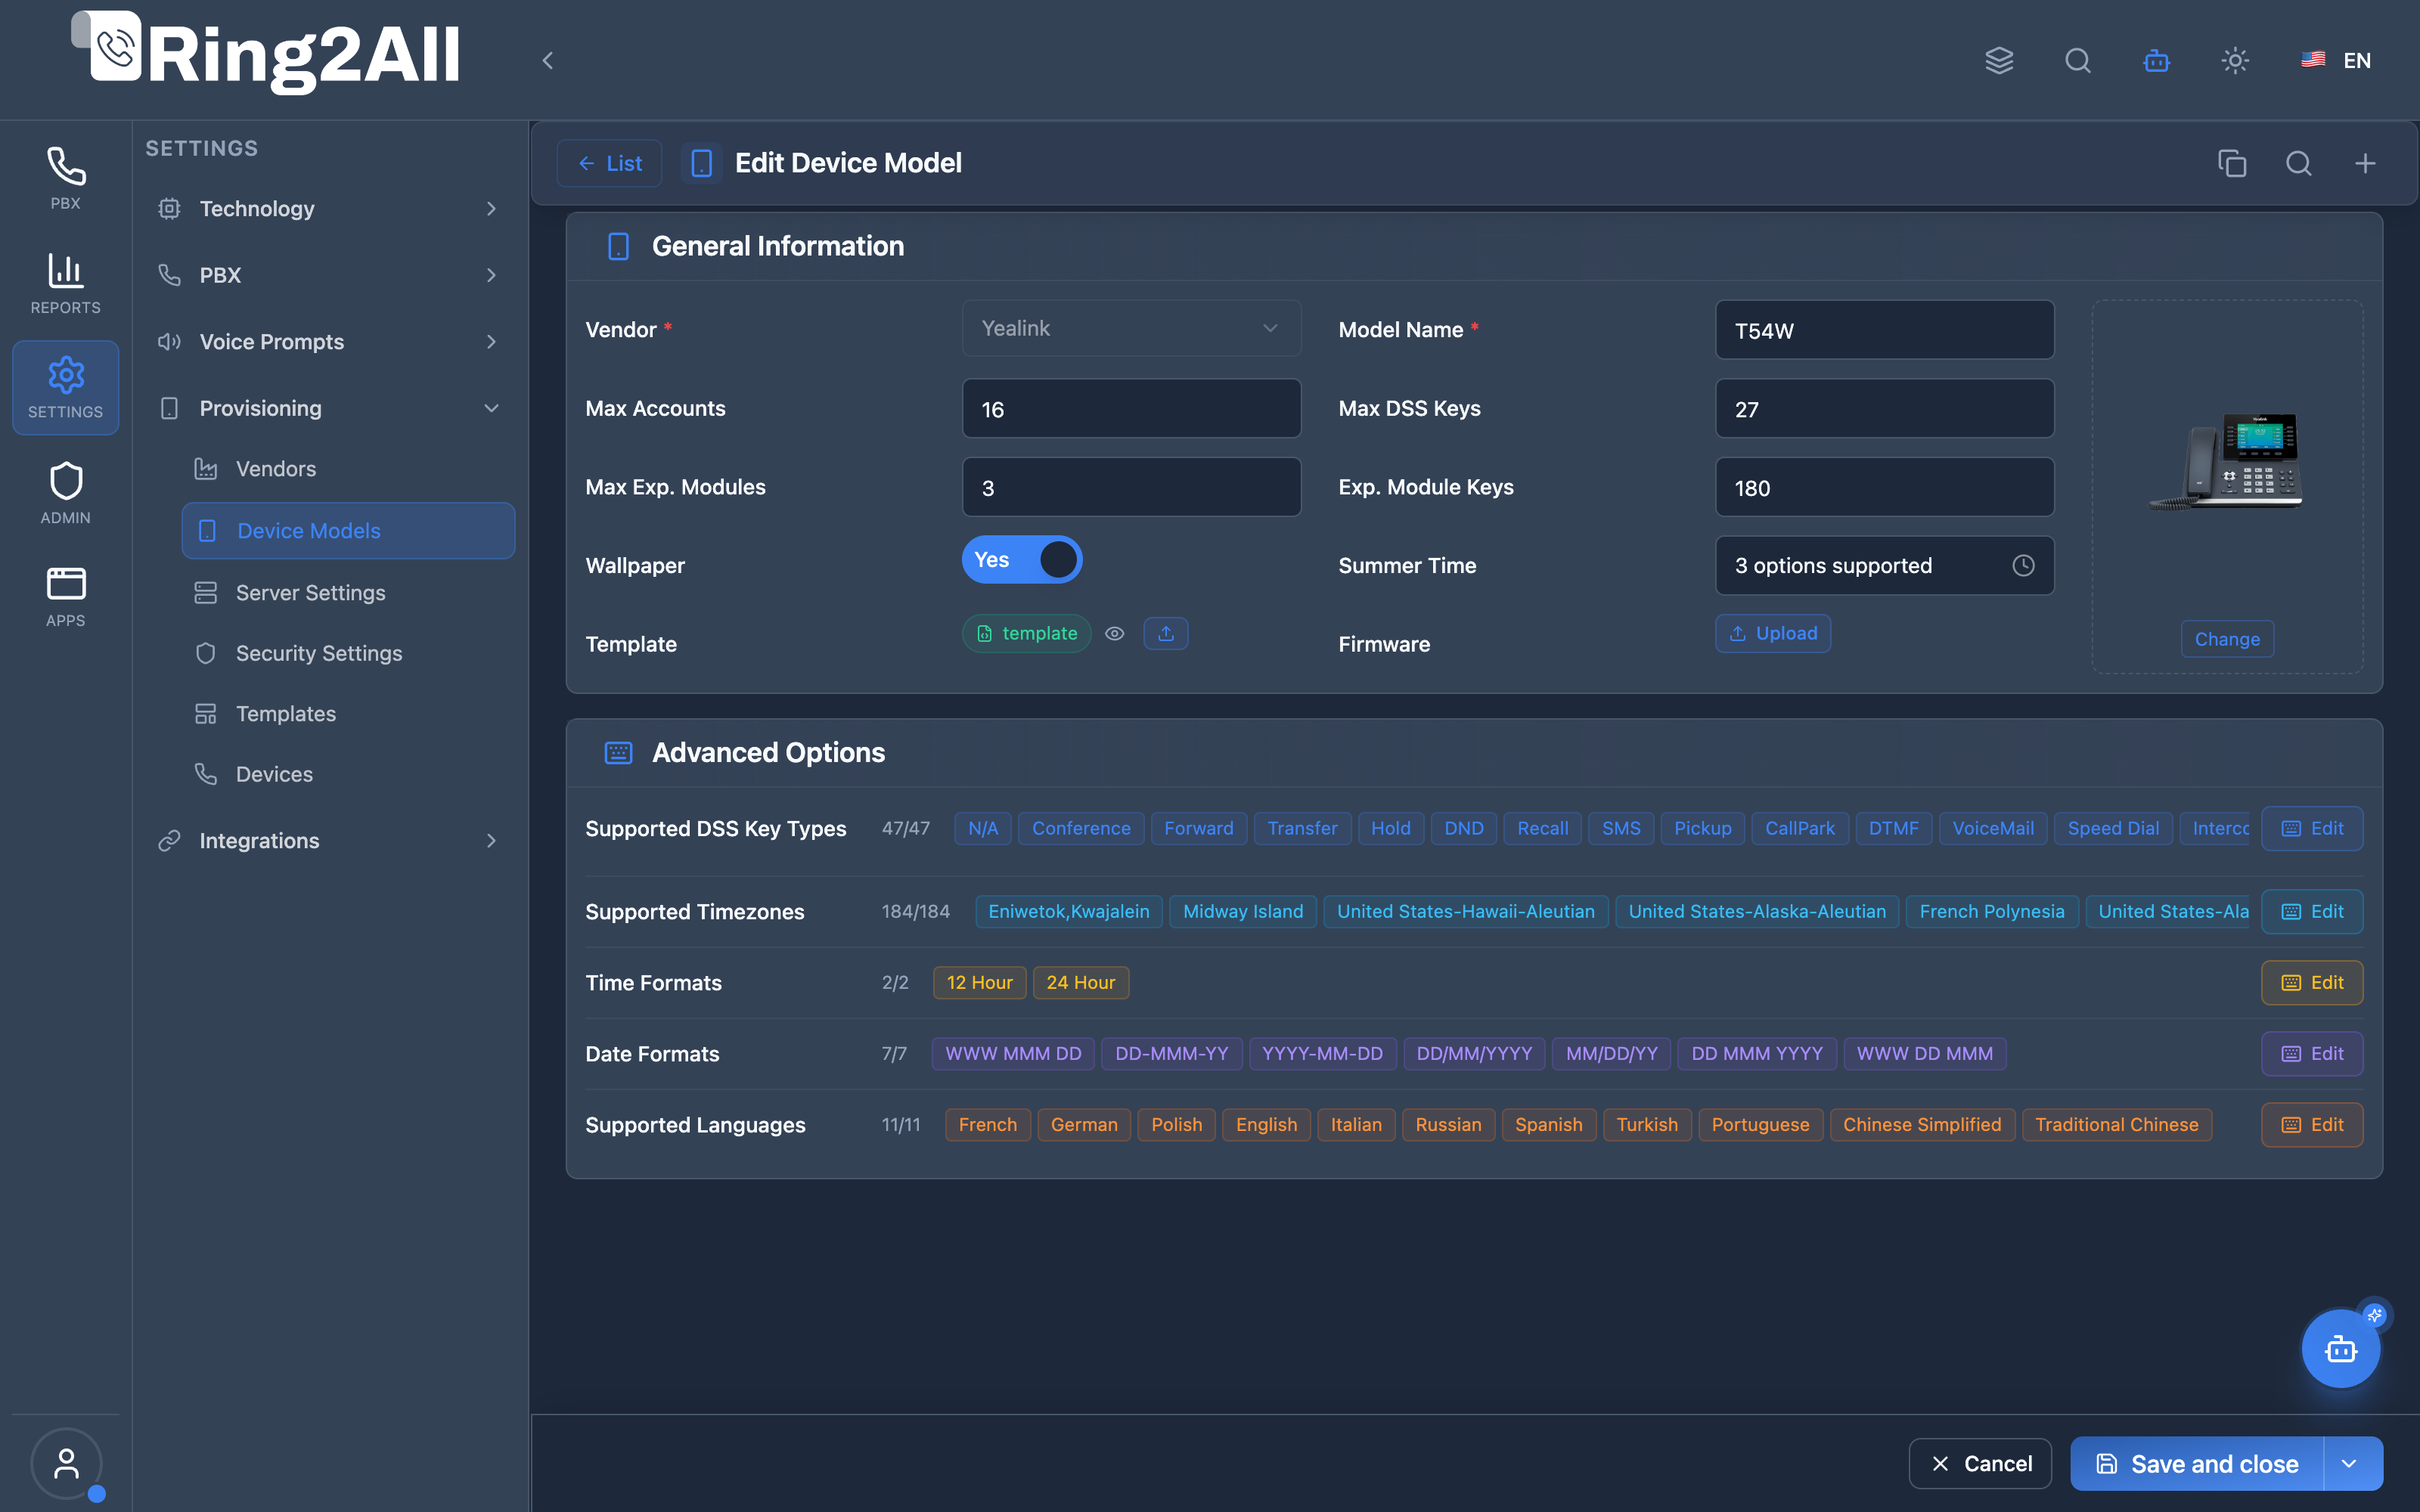Click the Exp. Module Keys field

1884,488
